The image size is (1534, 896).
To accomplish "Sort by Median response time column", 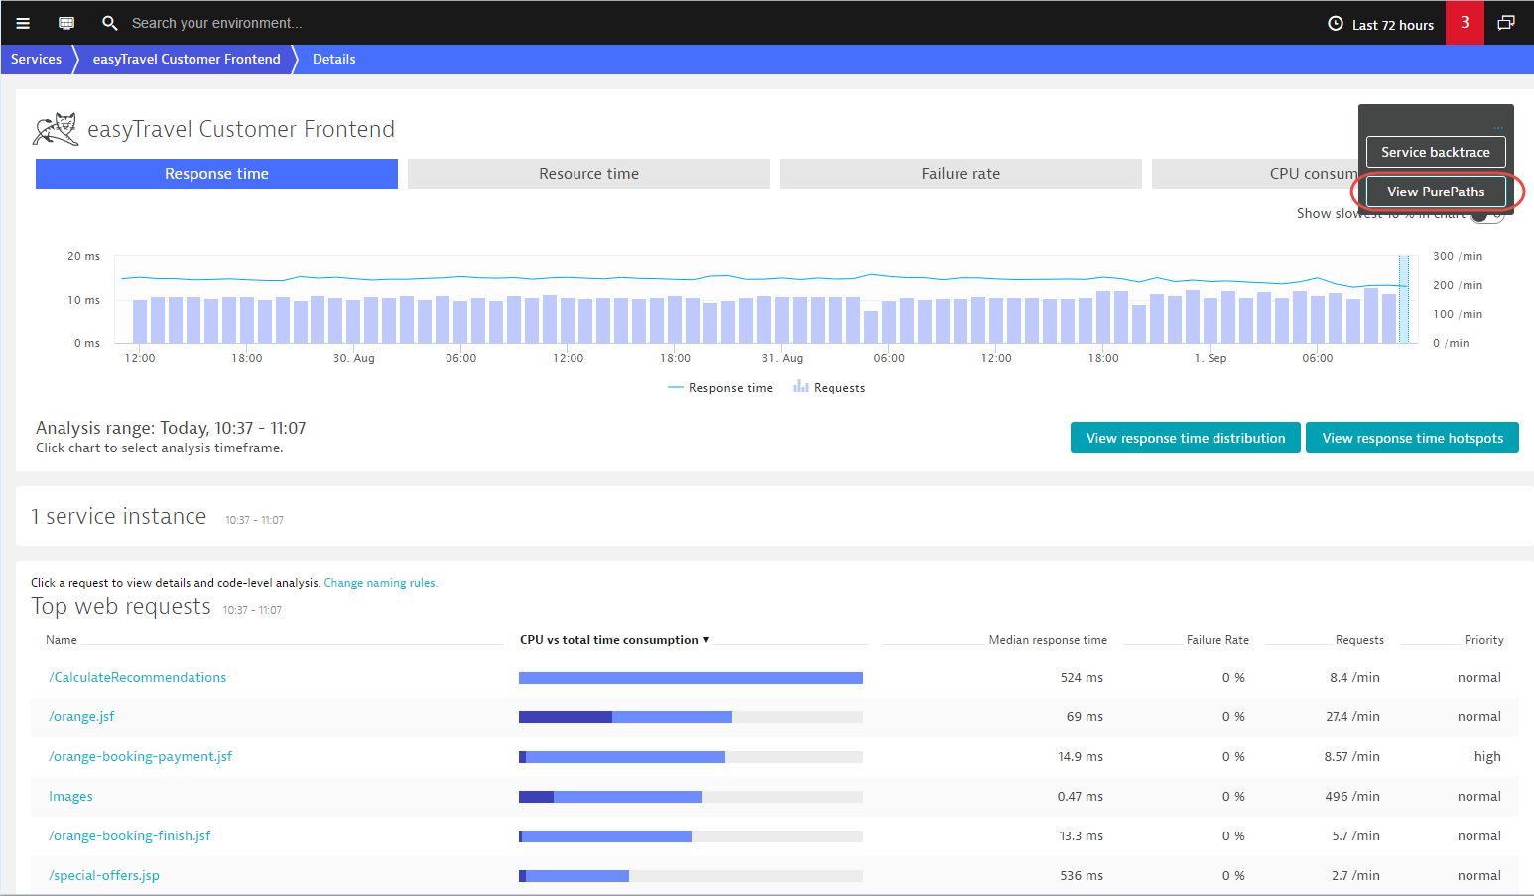I will (1048, 640).
